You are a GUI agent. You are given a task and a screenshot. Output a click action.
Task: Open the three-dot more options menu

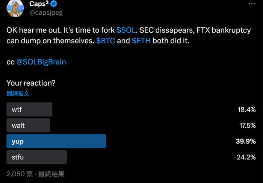coord(251,3)
